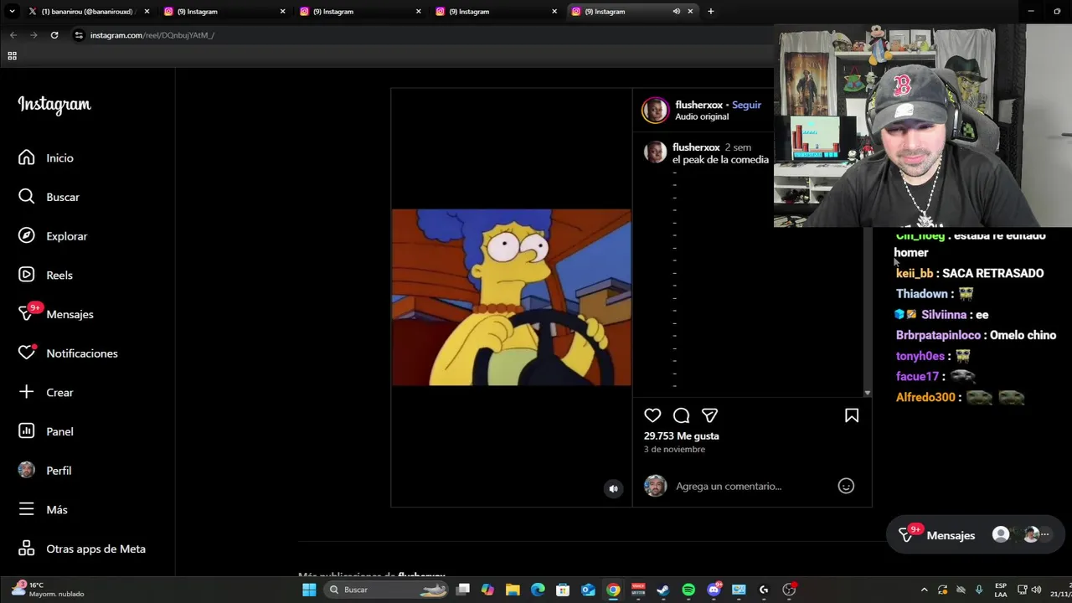Follow flusherxox with the Seguir button
The image size is (1072, 603).
click(x=746, y=105)
